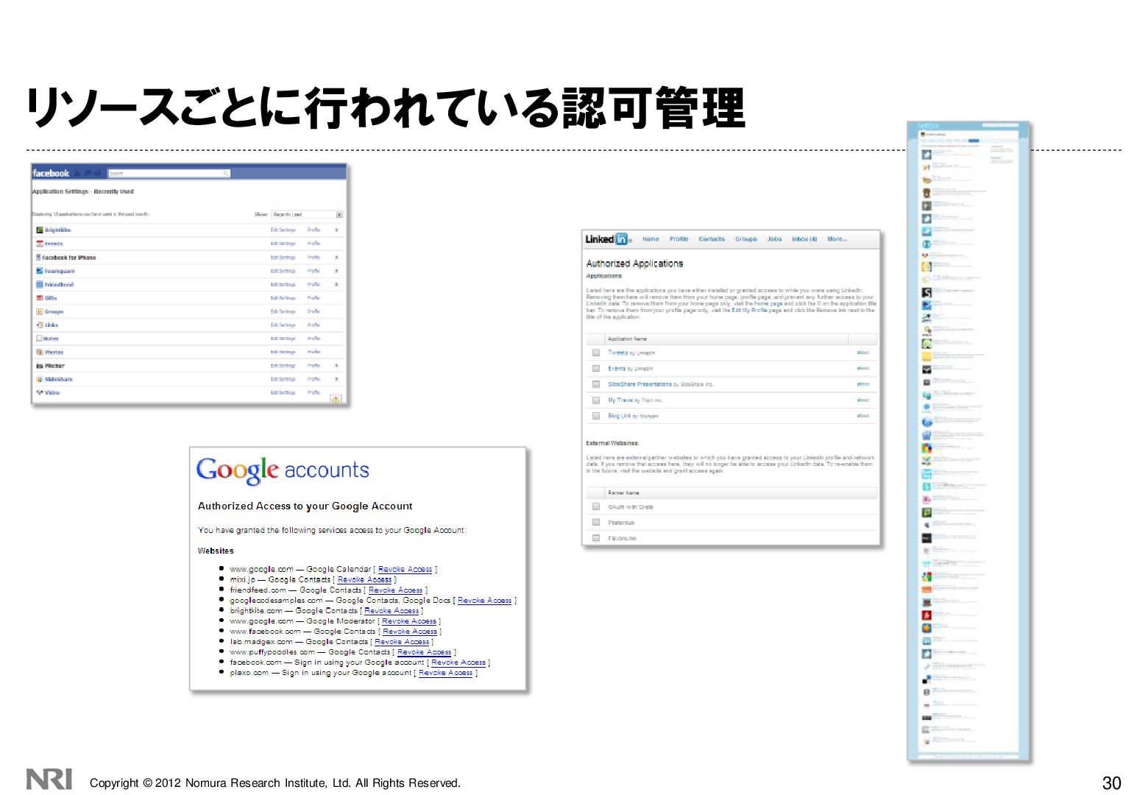Open the Show: Recently Used dropdown
The width and height of the screenshot is (1148, 795).
(x=307, y=214)
